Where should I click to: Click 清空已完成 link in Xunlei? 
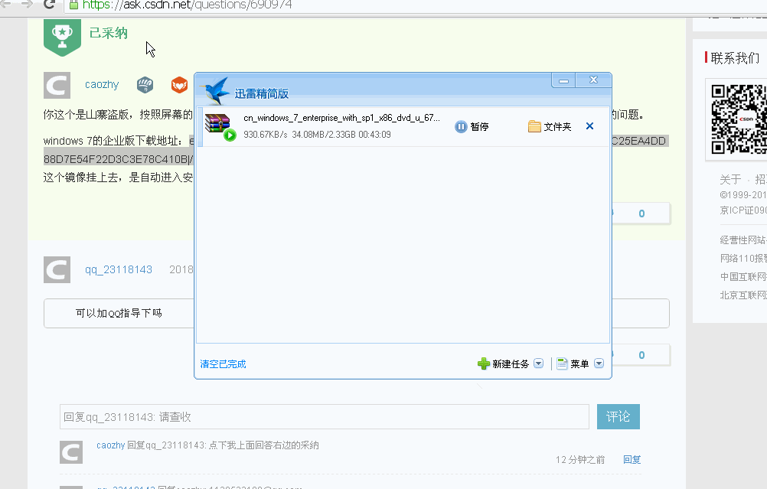point(223,363)
